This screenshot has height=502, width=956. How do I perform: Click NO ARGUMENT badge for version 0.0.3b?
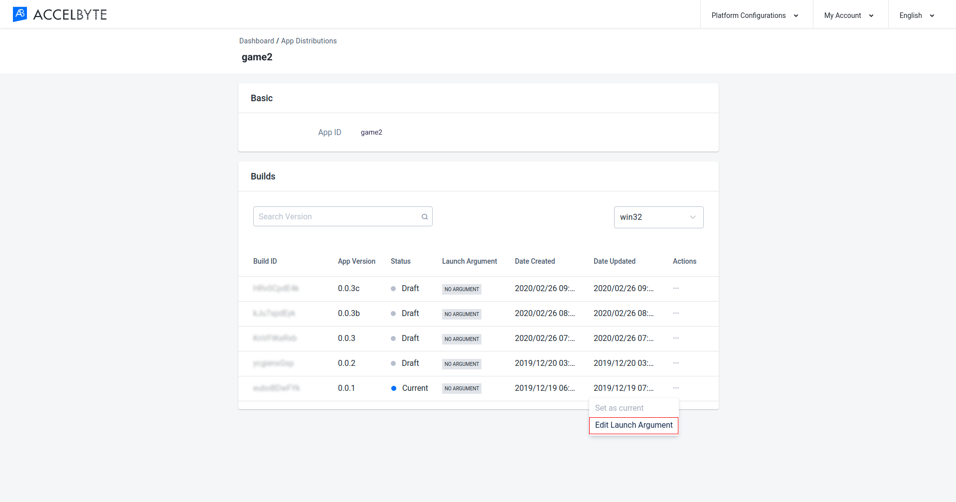pyautogui.click(x=462, y=314)
